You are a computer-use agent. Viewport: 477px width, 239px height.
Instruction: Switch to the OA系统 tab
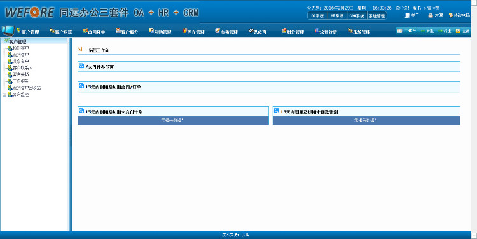click(317, 16)
